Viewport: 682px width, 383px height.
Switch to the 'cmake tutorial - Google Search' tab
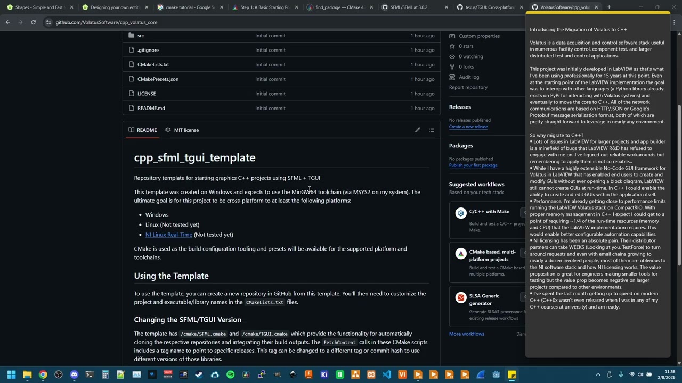(190, 7)
